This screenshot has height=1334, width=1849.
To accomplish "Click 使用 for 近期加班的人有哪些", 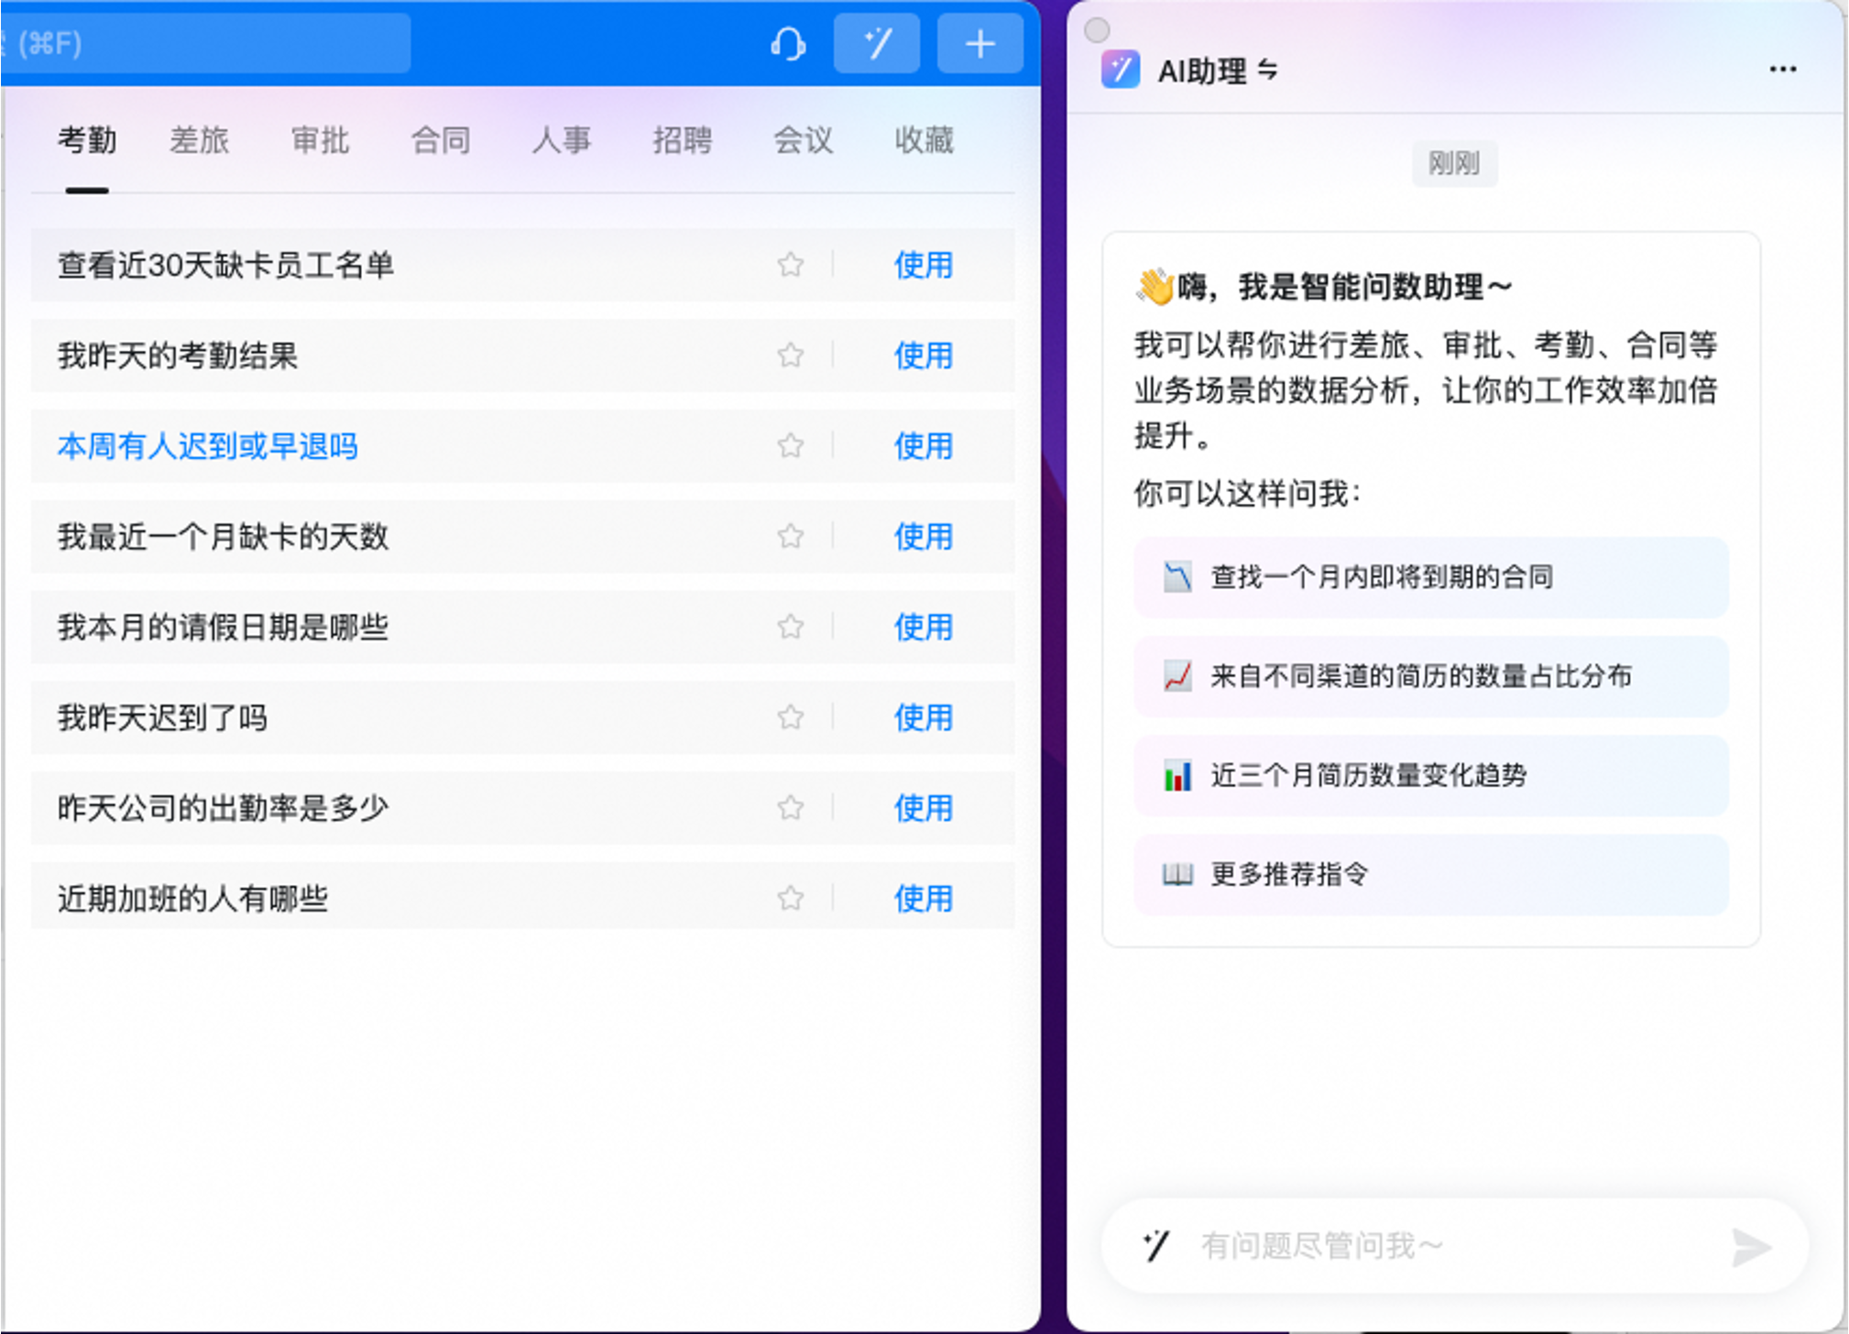I will tap(924, 898).
